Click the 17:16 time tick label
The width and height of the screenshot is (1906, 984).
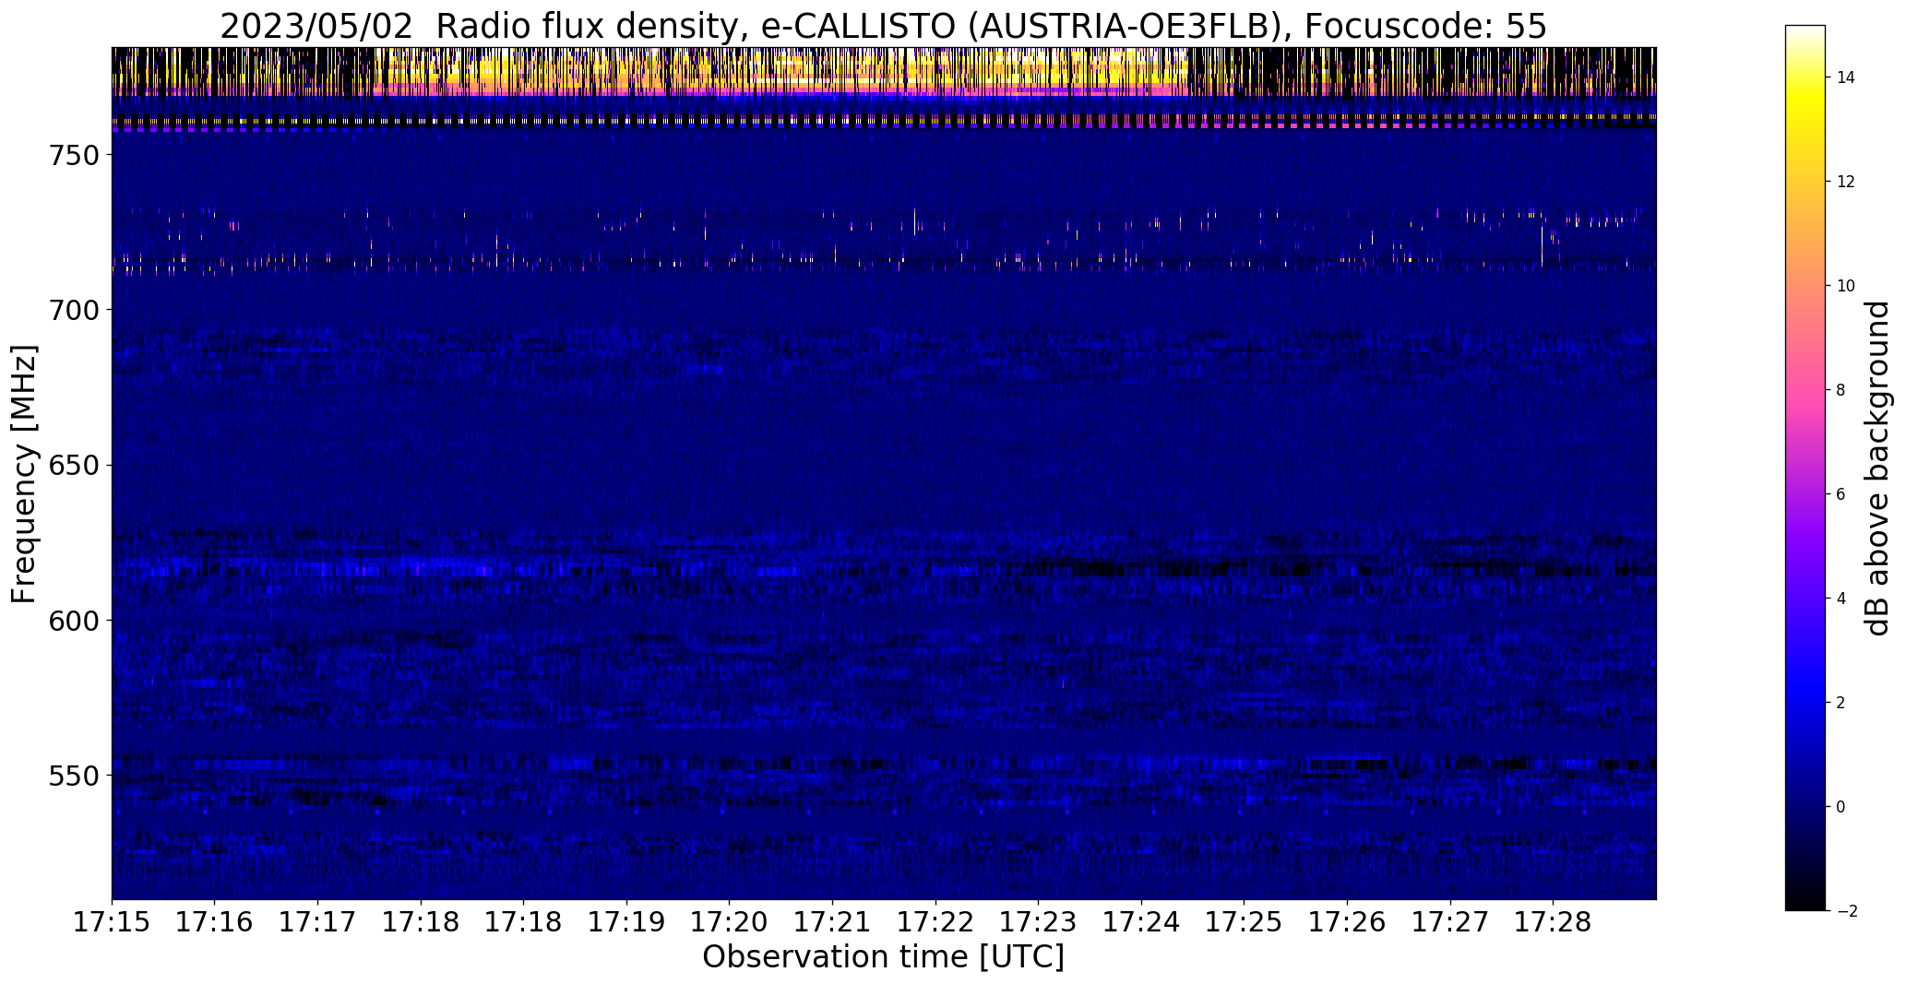pyautogui.click(x=215, y=922)
